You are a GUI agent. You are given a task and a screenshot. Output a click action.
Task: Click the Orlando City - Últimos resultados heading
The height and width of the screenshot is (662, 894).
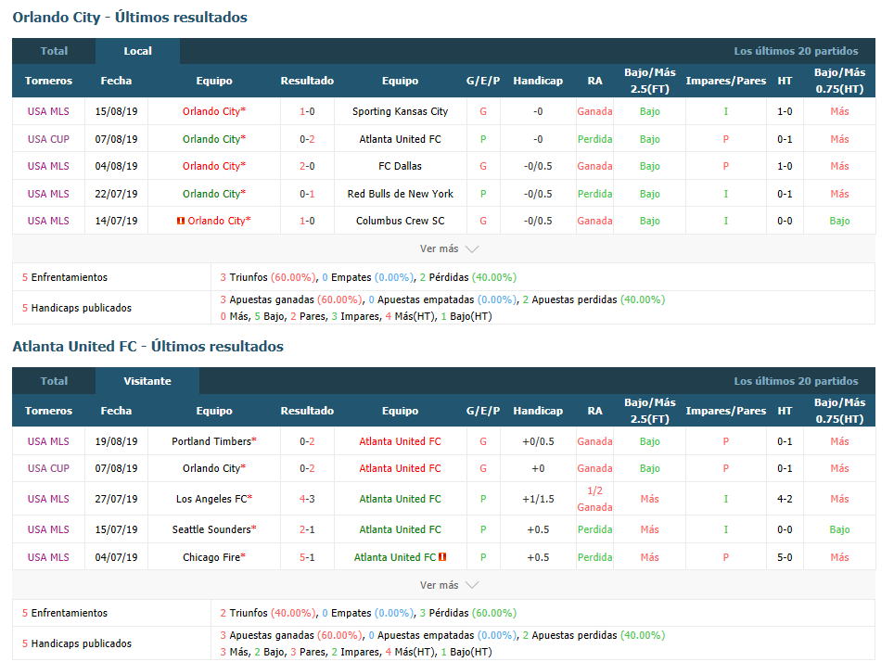point(130,17)
